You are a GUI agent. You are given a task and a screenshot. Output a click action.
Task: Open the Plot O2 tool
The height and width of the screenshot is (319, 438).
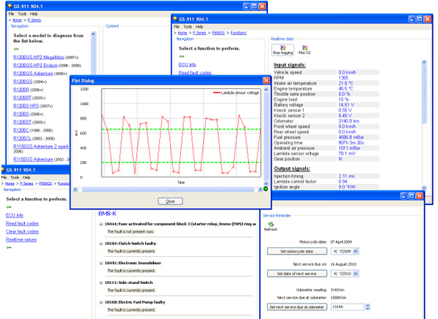(304, 50)
